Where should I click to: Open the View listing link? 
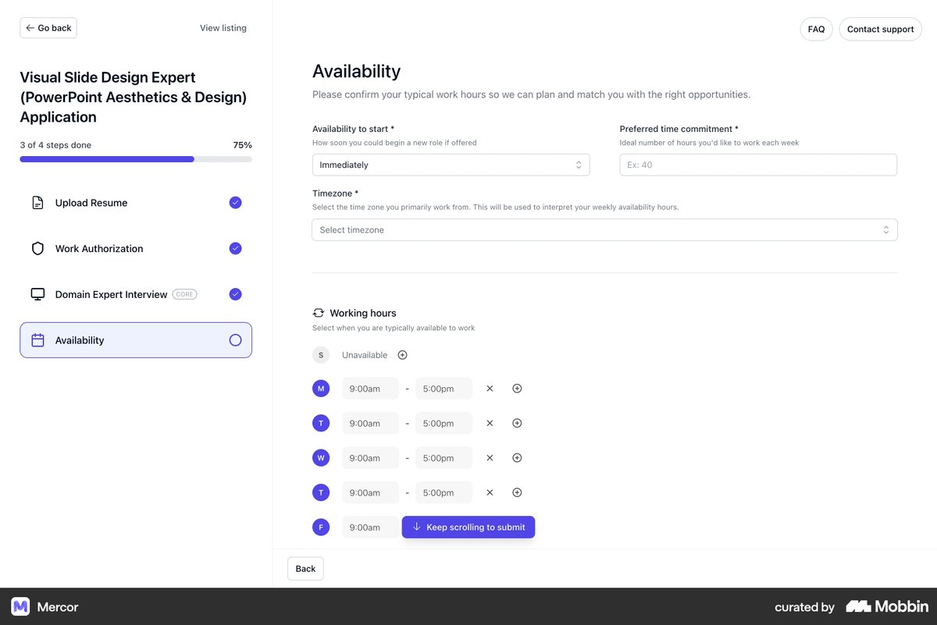pyautogui.click(x=223, y=28)
